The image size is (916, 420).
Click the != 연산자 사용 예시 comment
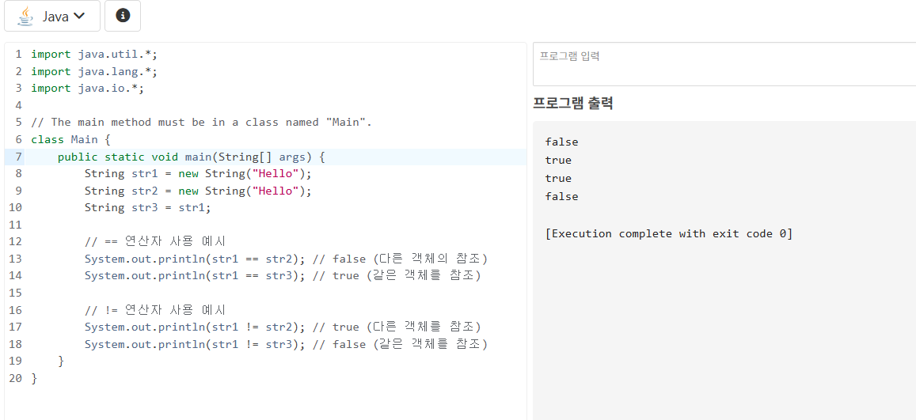[x=155, y=310]
